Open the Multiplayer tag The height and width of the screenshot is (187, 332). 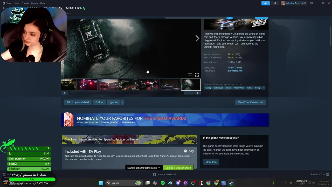pyautogui.click(x=218, y=88)
